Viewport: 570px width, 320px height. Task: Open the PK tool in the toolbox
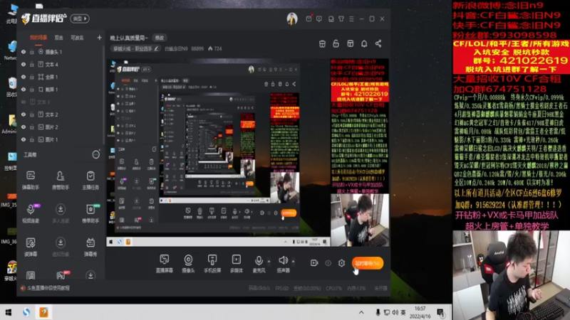(61, 275)
